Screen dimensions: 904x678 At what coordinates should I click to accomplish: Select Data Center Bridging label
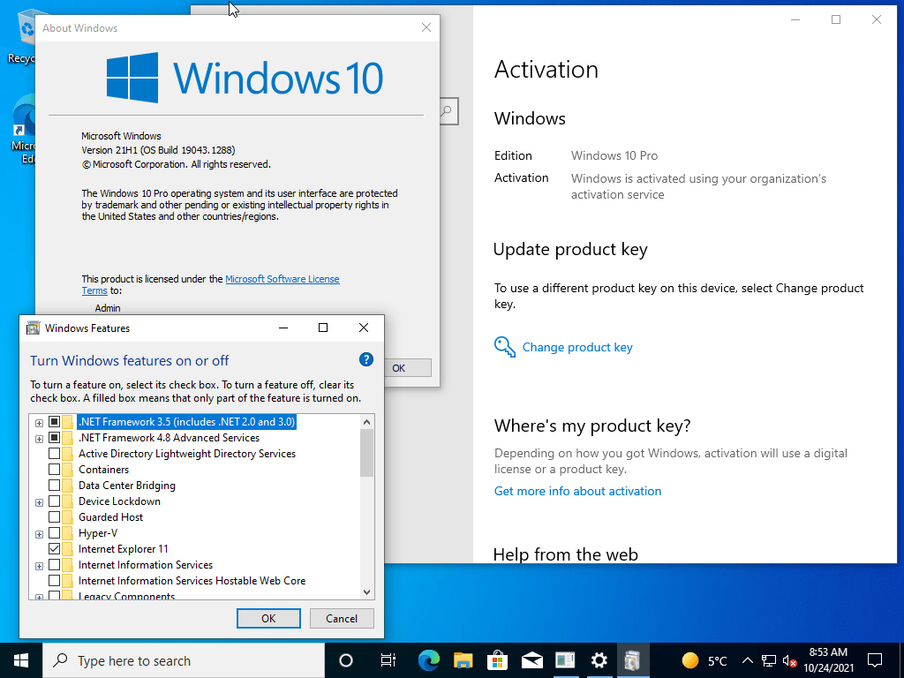pyautogui.click(x=127, y=485)
